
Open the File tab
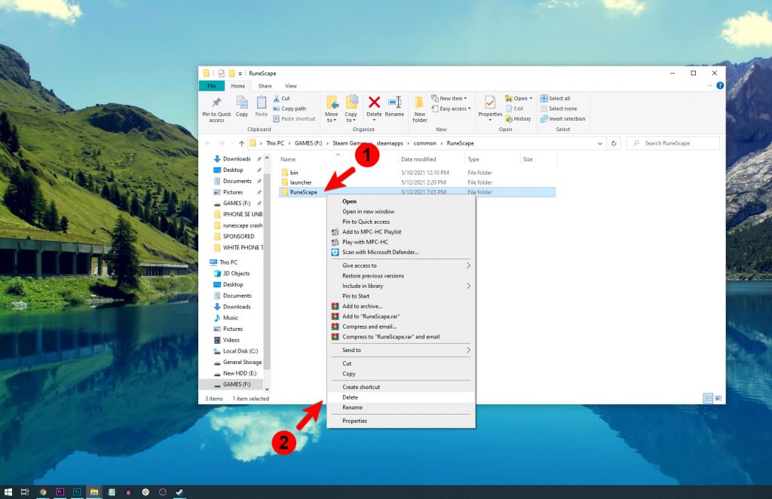coord(212,86)
